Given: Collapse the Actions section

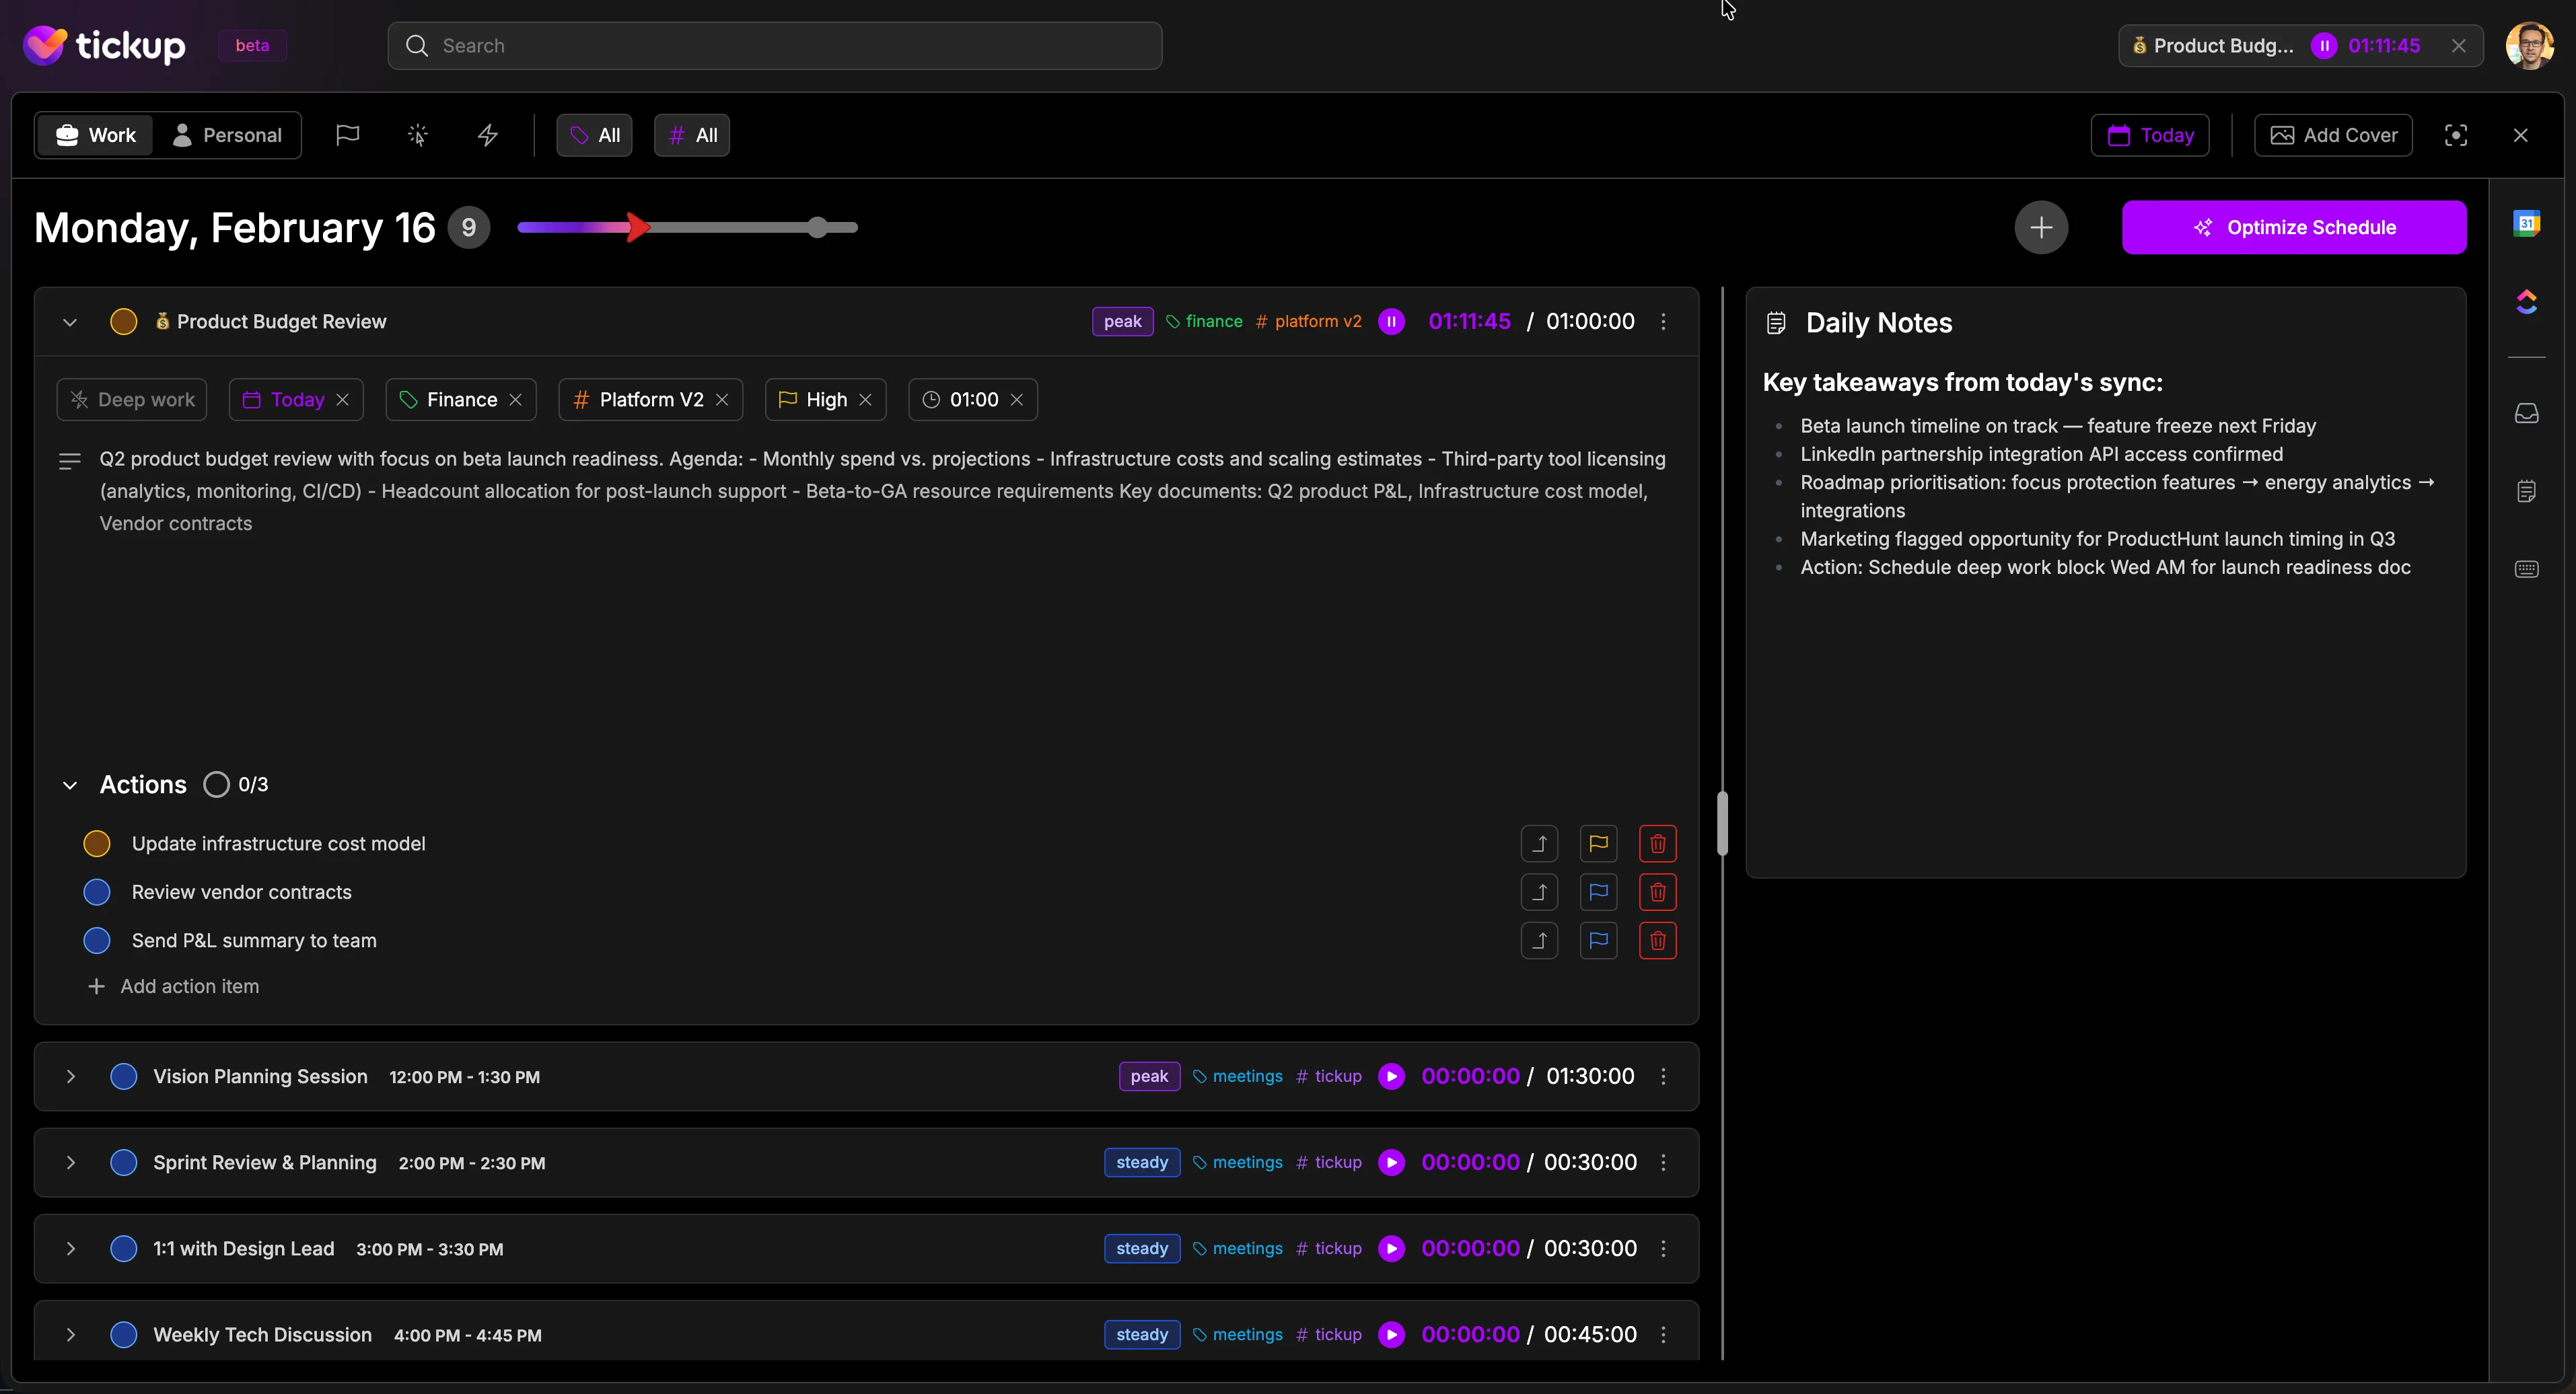Looking at the screenshot, I should (70, 784).
